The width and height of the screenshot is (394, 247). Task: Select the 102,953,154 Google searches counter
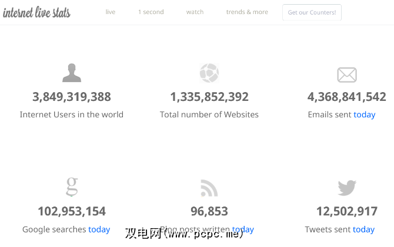72,211
